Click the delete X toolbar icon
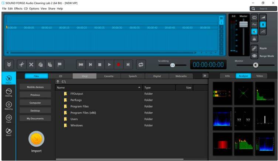This screenshot has height=161, width=278. coord(31,64)
